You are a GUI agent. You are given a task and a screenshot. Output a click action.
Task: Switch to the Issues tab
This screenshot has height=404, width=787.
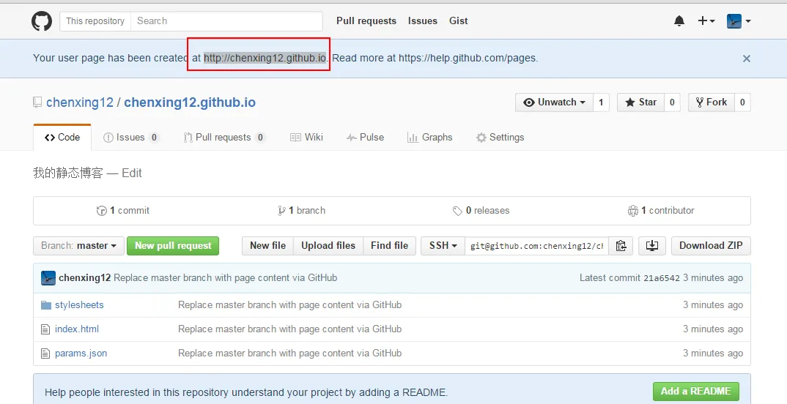(x=130, y=138)
